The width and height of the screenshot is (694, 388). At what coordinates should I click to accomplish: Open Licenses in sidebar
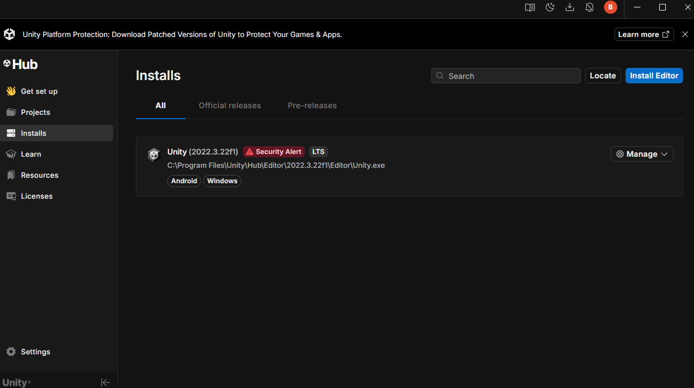(x=56, y=196)
